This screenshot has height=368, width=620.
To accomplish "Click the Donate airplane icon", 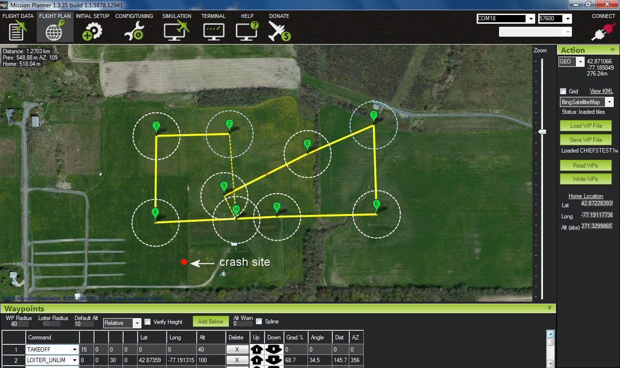I will [x=279, y=30].
